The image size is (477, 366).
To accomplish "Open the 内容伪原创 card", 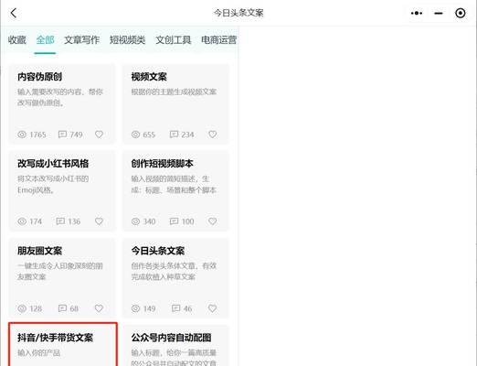I will [62, 103].
